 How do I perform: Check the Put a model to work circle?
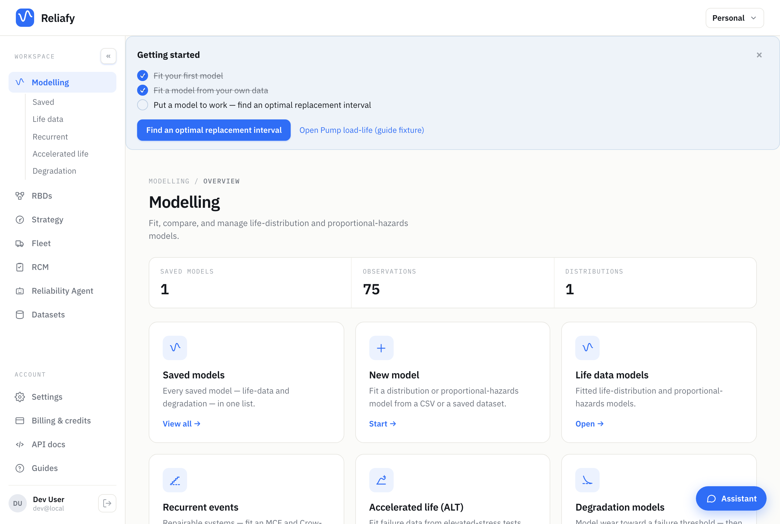(143, 105)
